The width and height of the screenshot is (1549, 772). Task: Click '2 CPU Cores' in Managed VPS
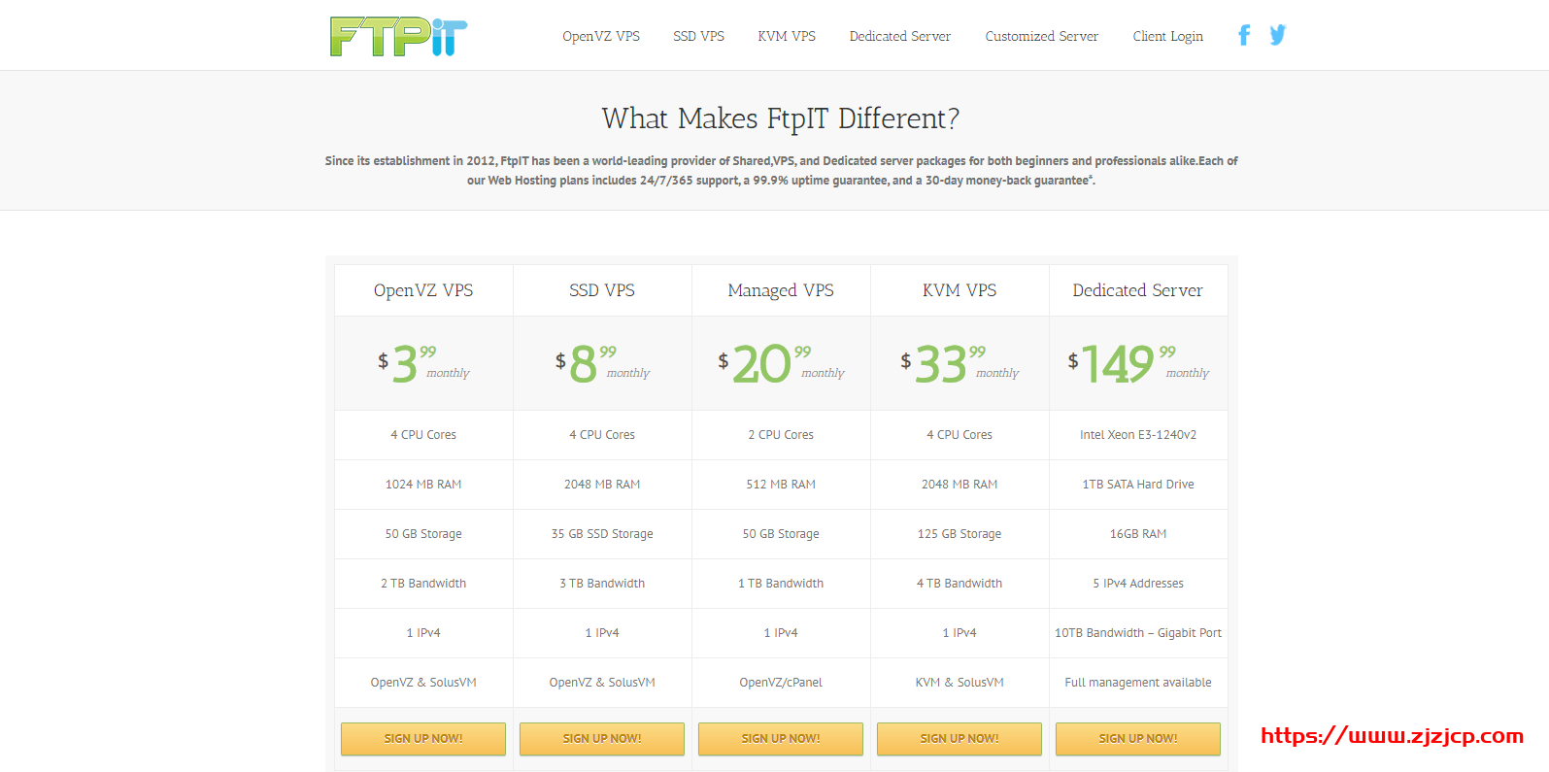pos(781,435)
